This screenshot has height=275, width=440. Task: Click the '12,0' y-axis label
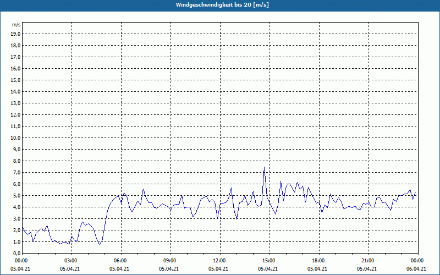[15, 115]
